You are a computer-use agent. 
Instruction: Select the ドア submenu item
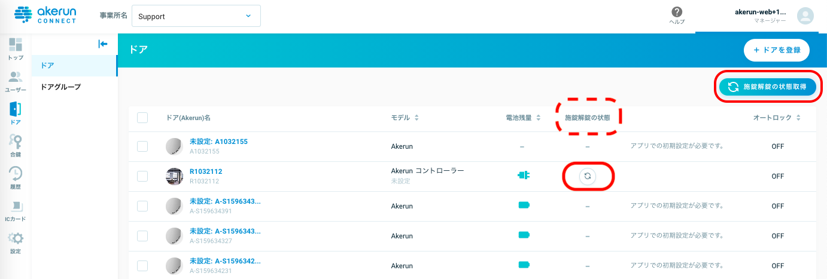coord(74,65)
